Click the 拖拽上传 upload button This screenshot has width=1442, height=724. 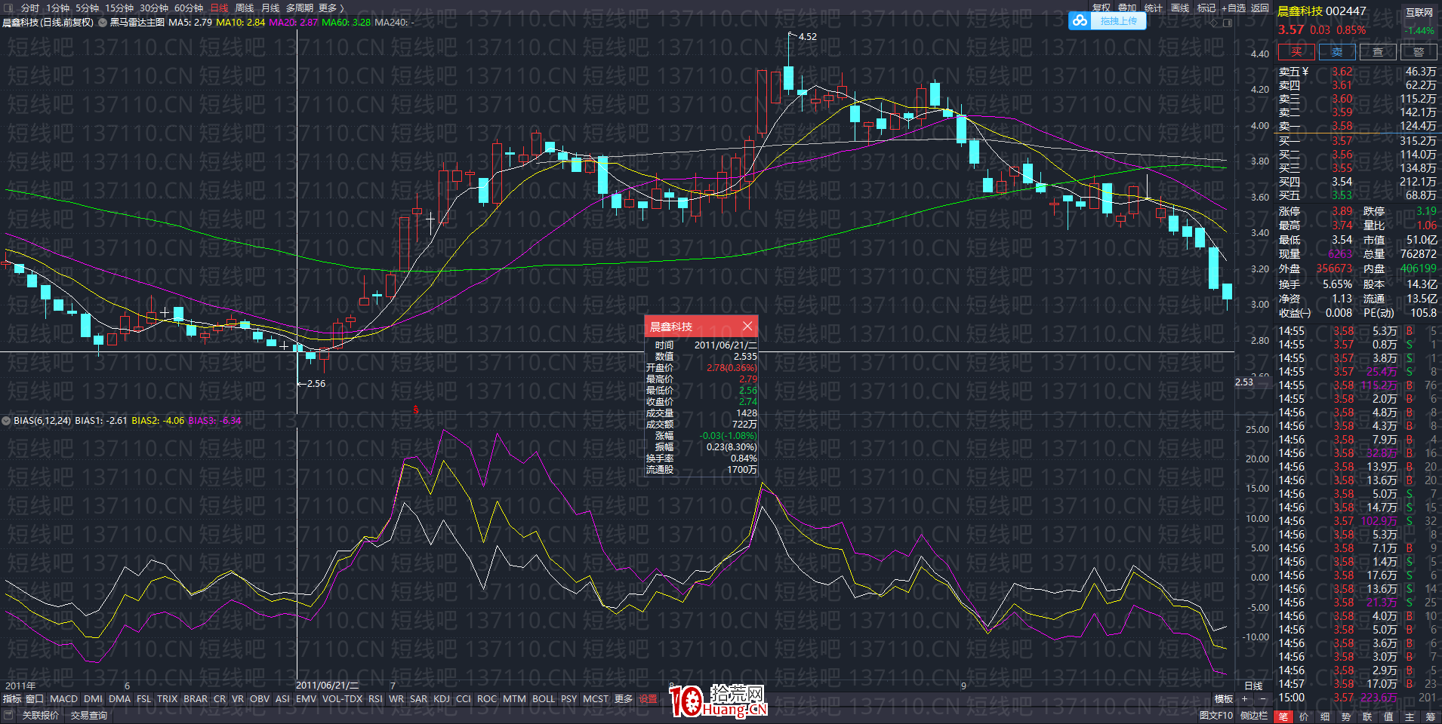pyautogui.click(x=1118, y=21)
